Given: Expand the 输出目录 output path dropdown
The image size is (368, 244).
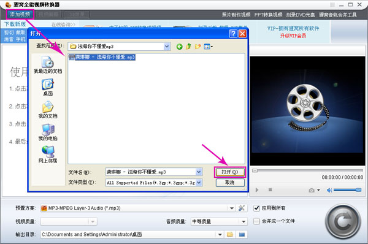Looking at the screenshot, I should click(x=220, y=234).
